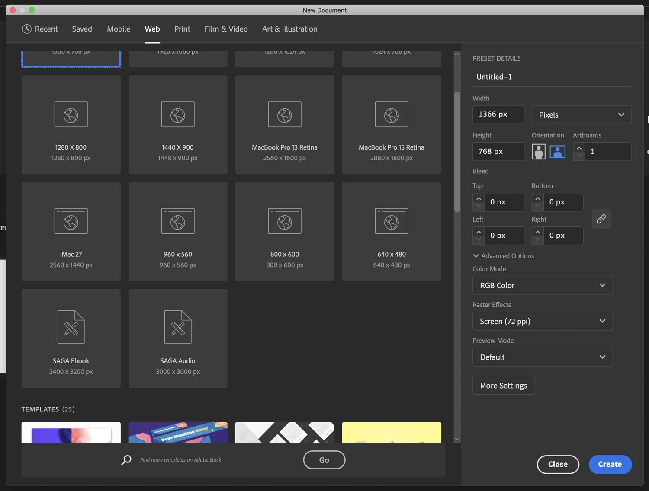This screenshot has width=649, height=491.
Task: Click the presets list vertical scrollbar
Action: tap(457, 151)
